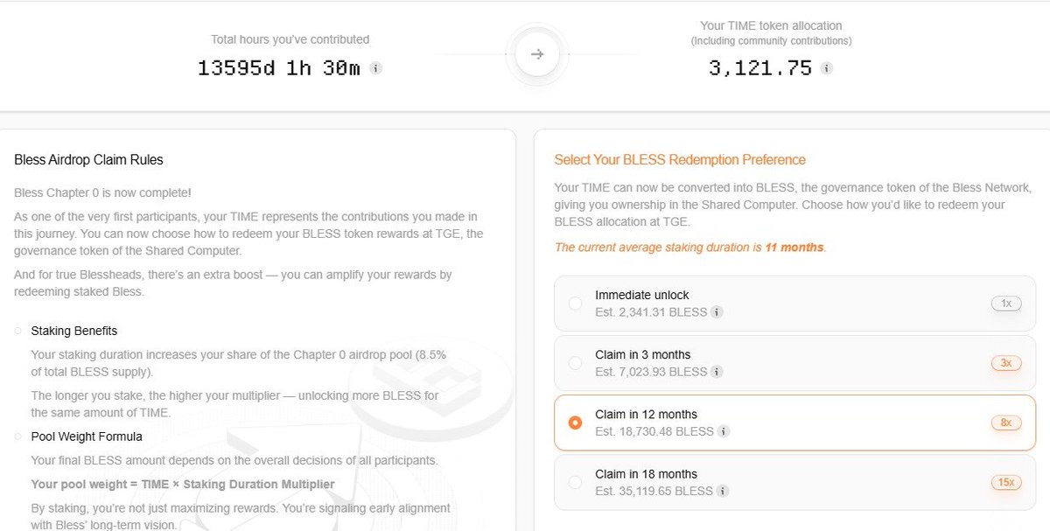The height and width of the screenshot is (531, 1050).
Task: Click info icon beside total hours contributed
Action: (375, 68)
